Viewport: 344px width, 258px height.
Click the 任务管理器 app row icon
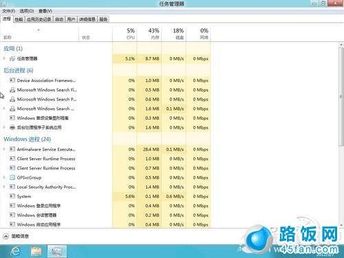coord(12,59)
